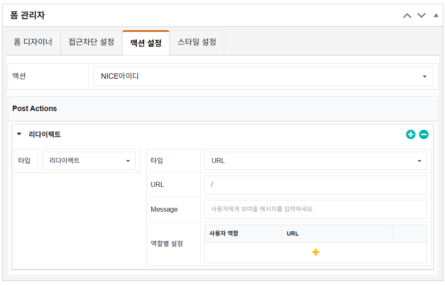Focus the Message text field

pos(315,209)
